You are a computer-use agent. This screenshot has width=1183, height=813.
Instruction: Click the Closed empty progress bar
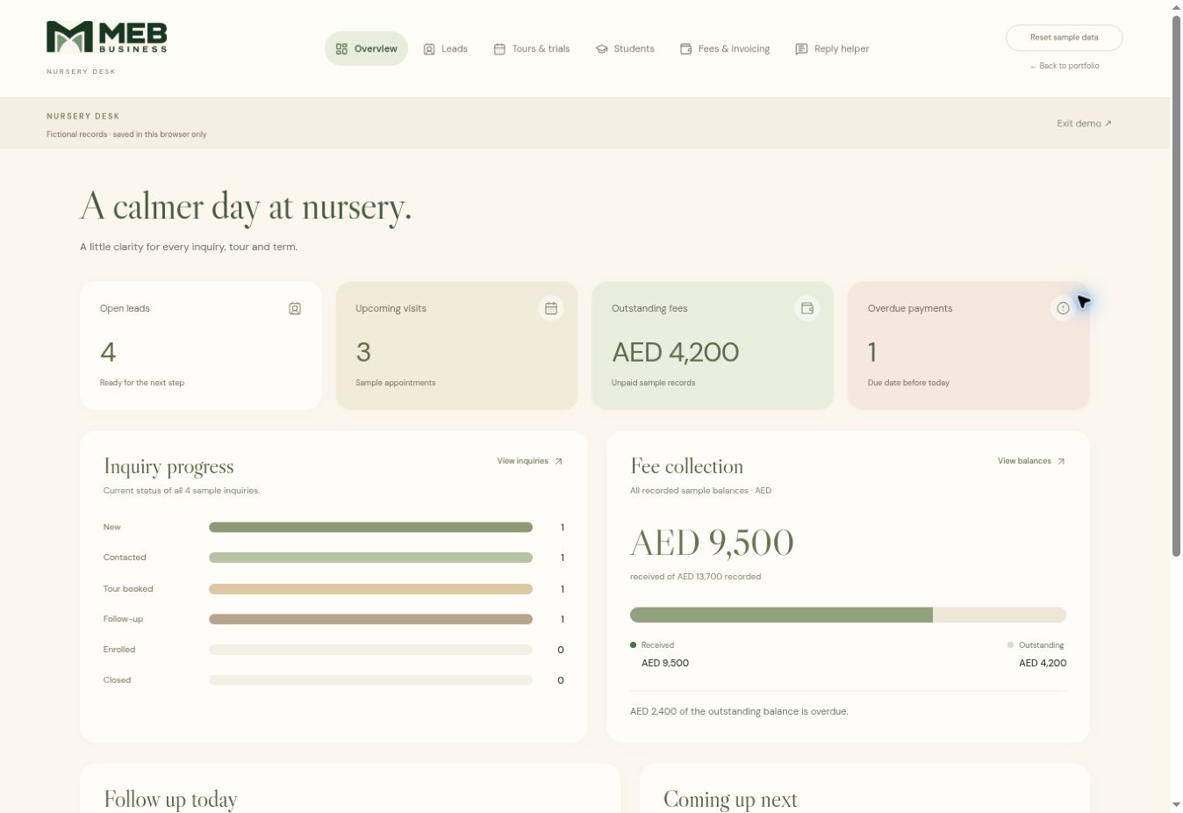pyautogui.click(x=370, y=680)
